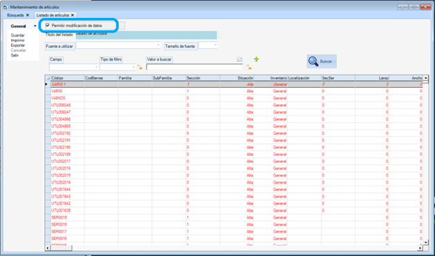Screen dimensions: 435x256
Task: Sort by the Código column header
Action: tap(67, 78)
